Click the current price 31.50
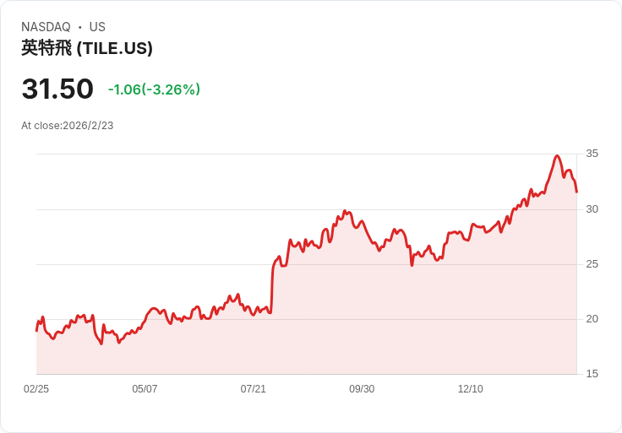The height and width of the screenshot is (433, 622). pyautogui.click(x=57, y=89)
